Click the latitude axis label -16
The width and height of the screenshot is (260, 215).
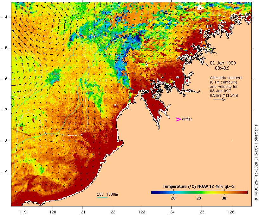click(x=4, y=79)
